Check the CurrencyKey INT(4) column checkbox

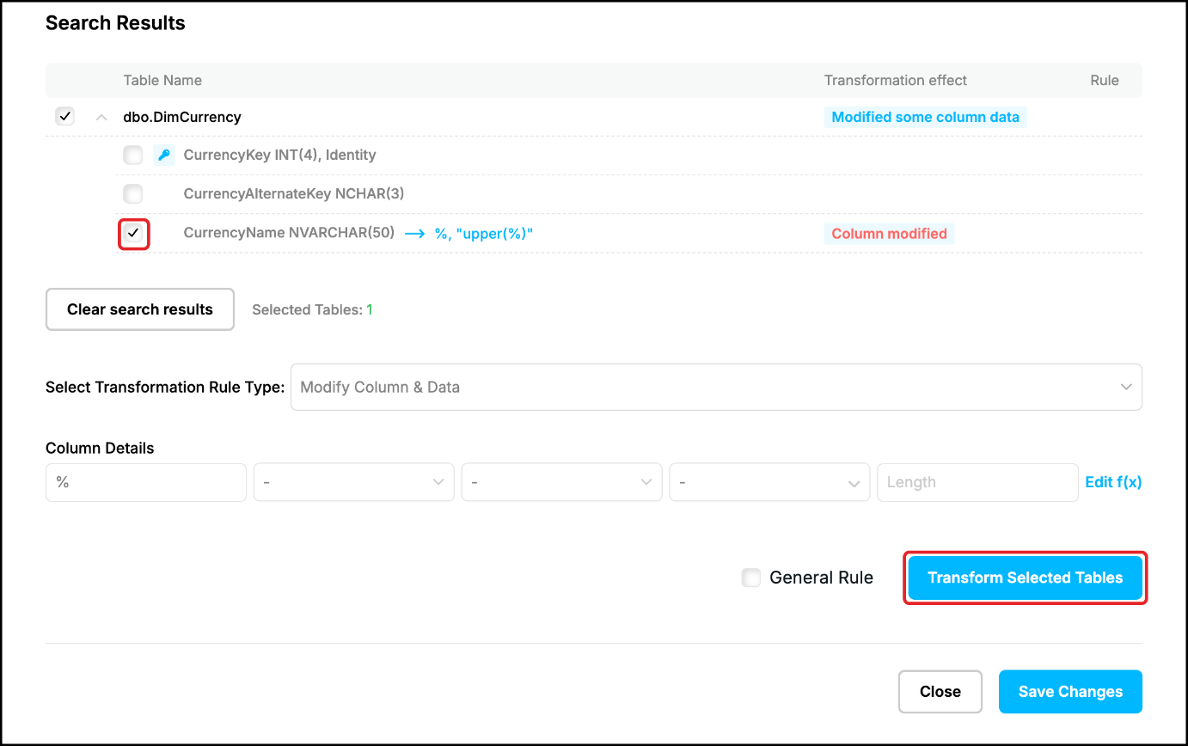click(132, 156)
